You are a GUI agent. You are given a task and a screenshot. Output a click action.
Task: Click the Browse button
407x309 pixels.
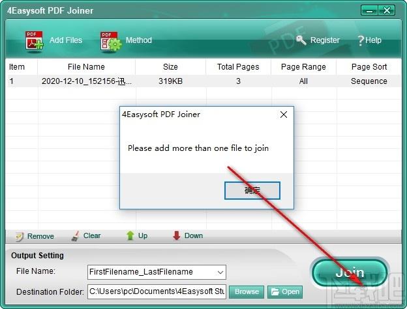pyautogui.click(x=247, y=292)
